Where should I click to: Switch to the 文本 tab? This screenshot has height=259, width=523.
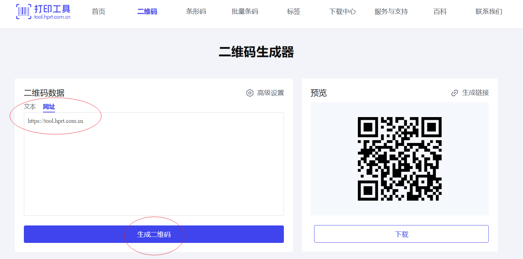[x=30, y=107]
